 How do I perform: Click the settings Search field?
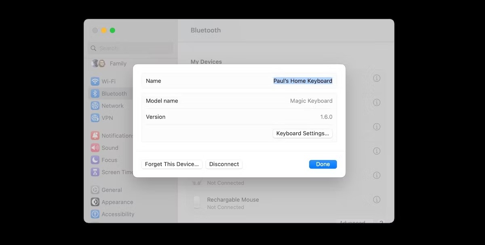click(x=131, y=48)
